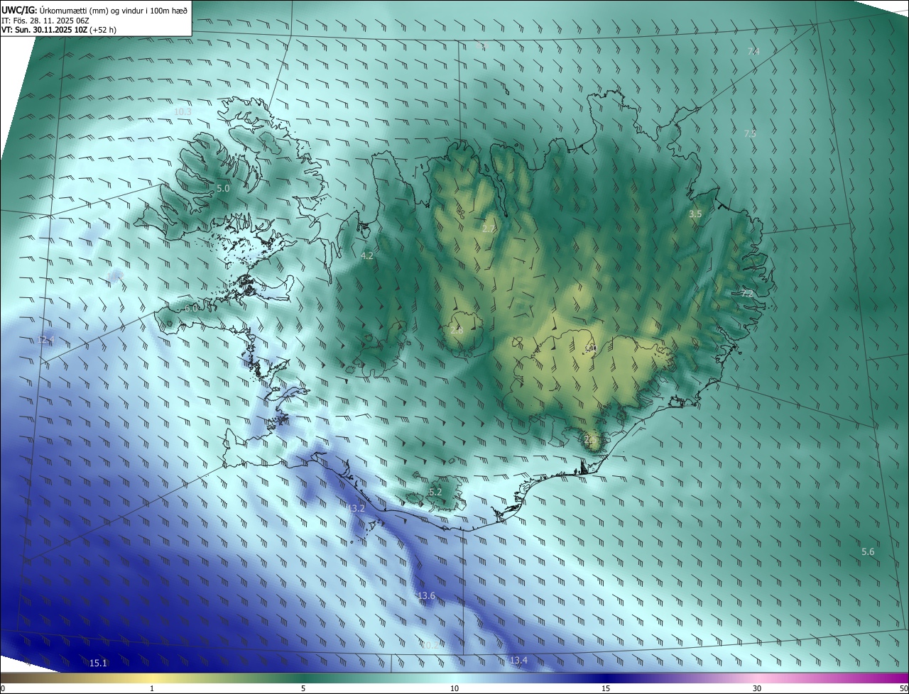Click the 15 tick on the color scale
The image size is (909, 694).
(x=606, y=688)
